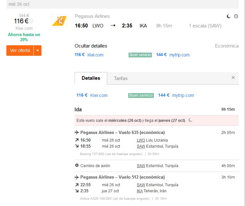Image resolution: width=245 pixels, height=206 pixels.
Task: Click the Económica class label
Action: click(227, 46)
